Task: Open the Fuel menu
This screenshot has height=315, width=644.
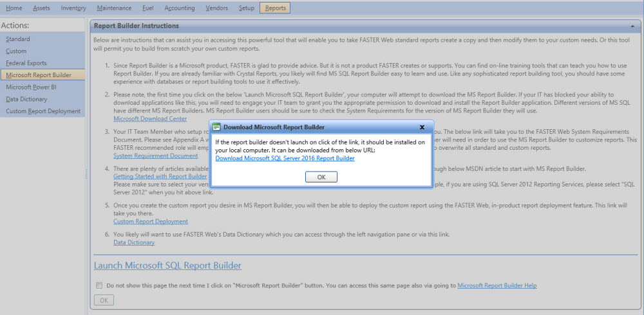Action: tap(148, 8)
